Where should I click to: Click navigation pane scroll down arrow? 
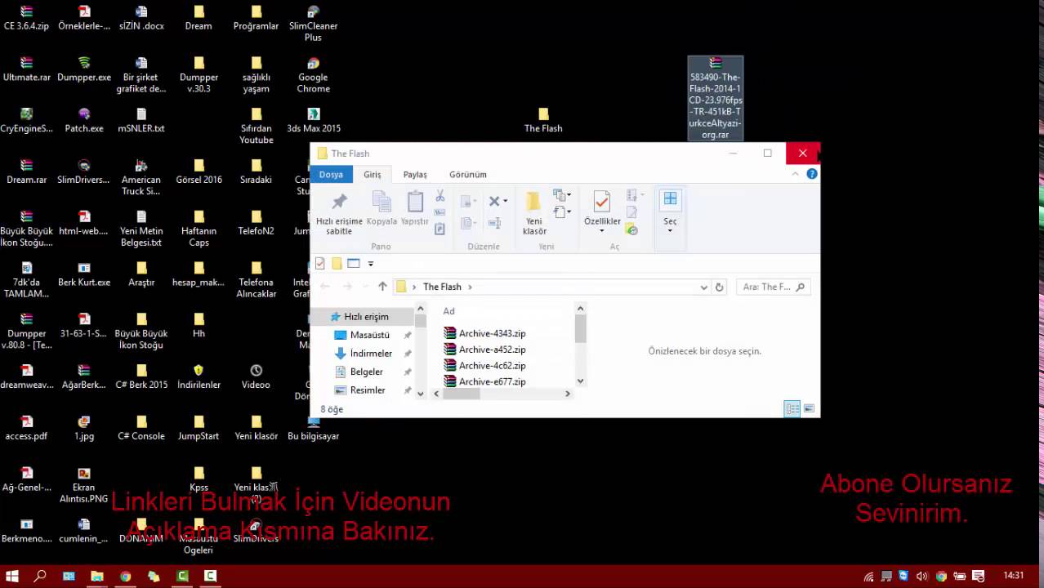click(421, 394)
